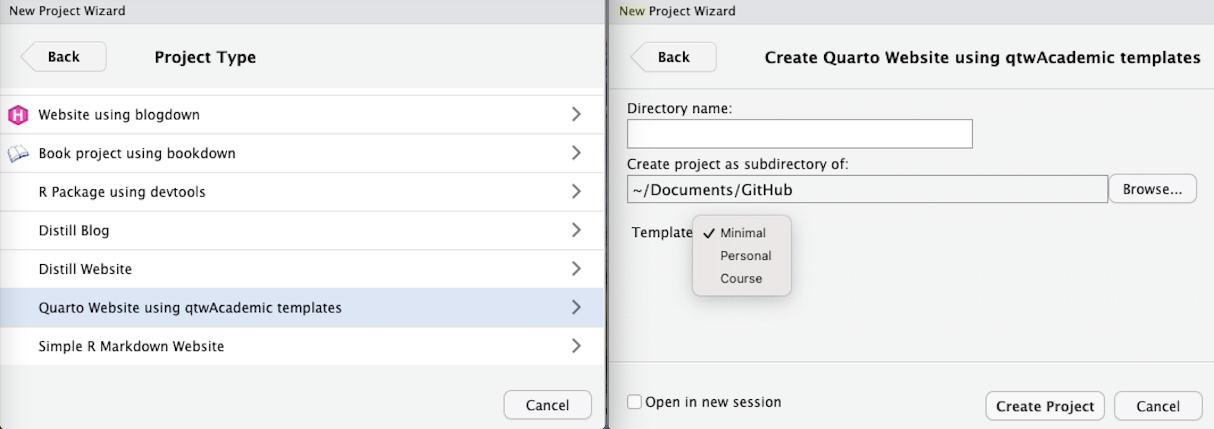Screen dimensions: 1214x429
Task: Choose Quarto Website using qtwAcademic templates
Action: coord(190,308)
